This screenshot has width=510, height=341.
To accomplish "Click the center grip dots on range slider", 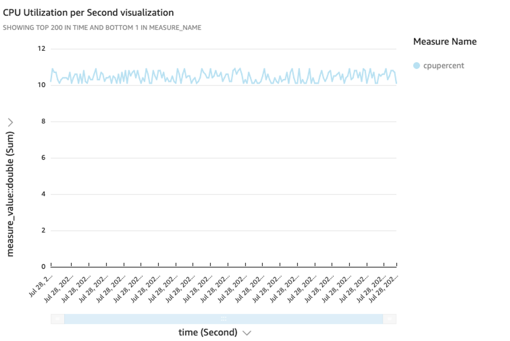I will 224,319.
